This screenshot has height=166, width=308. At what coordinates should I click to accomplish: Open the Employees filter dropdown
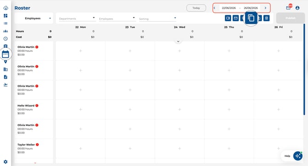pyautogui.click(x=117, y=19)
